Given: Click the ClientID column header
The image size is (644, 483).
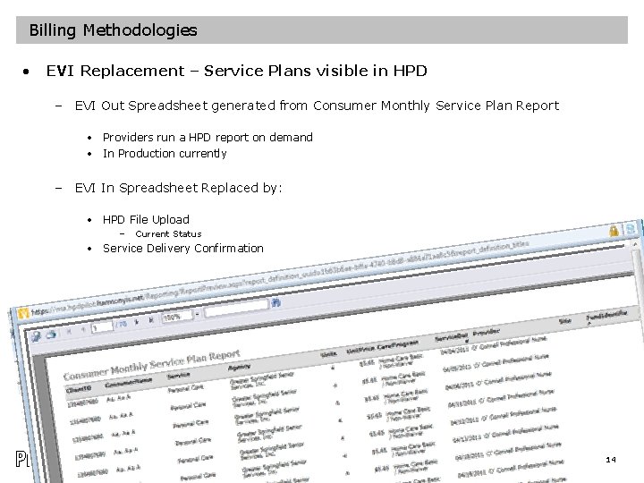Looking at the screenshot, I should coord(79,388).
